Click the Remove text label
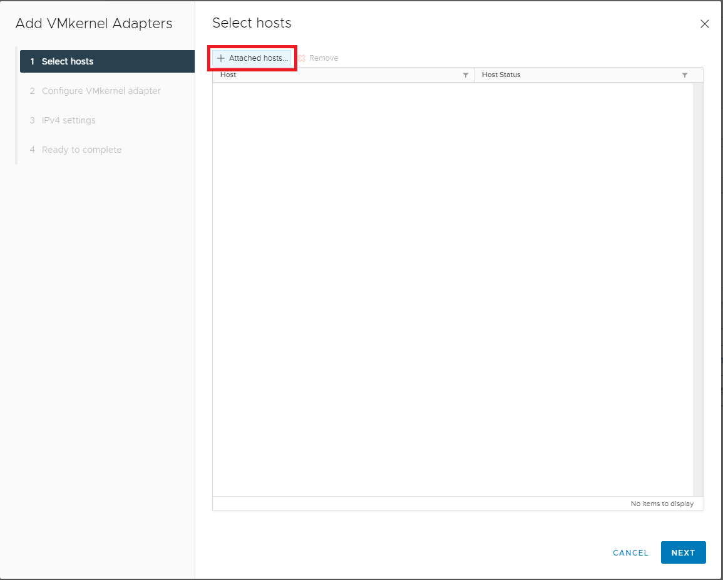Screen dimensions: 723x580 click(x=324, y=58)
